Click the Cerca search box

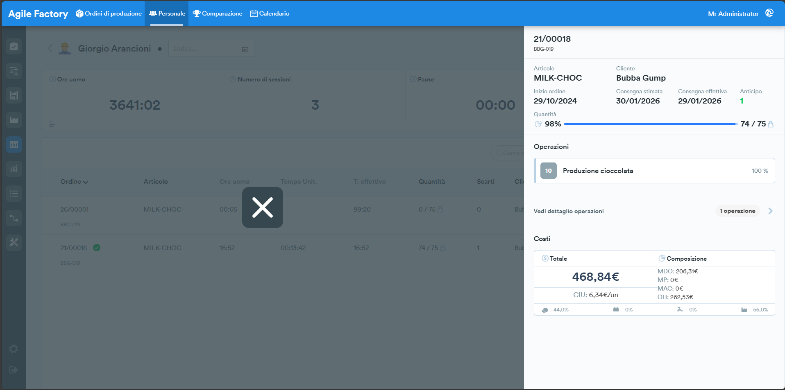point(507,153)
